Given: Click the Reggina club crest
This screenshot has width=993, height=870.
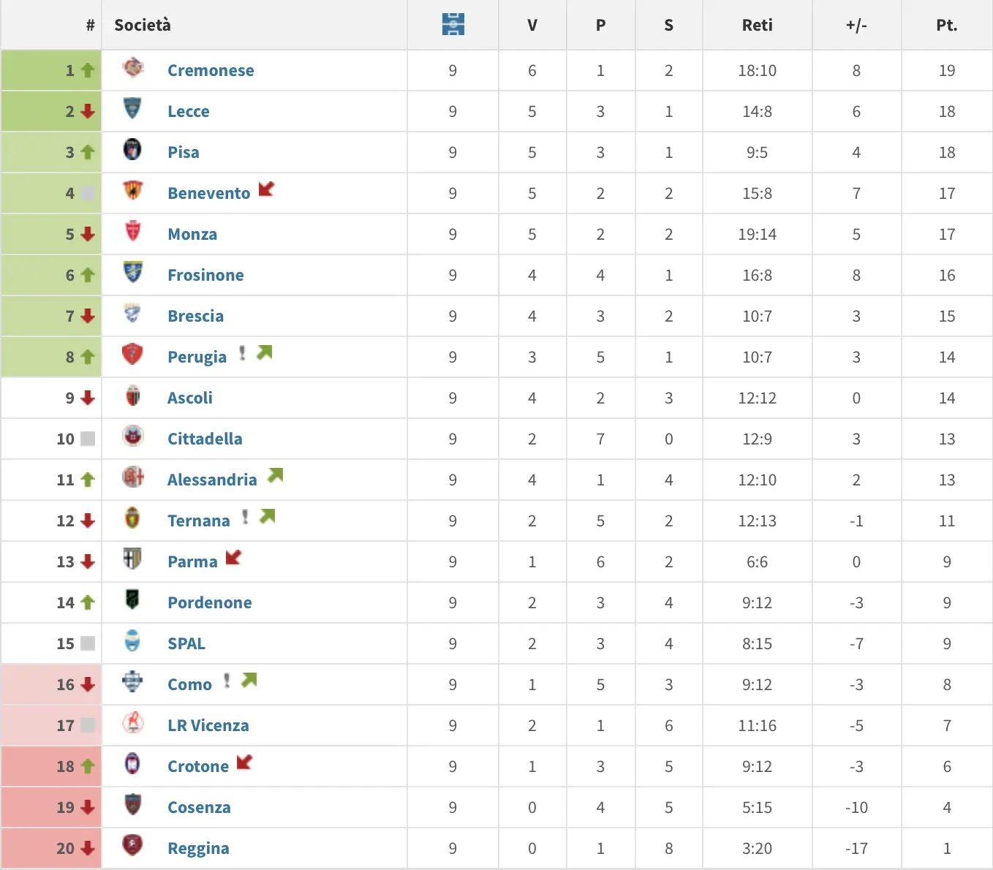Looking at the screenshot, I should (x=132, y=846).
